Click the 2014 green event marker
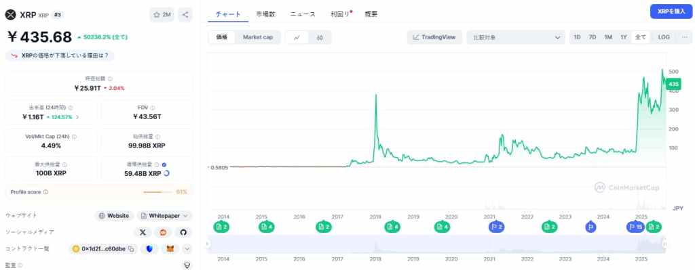 221,227
